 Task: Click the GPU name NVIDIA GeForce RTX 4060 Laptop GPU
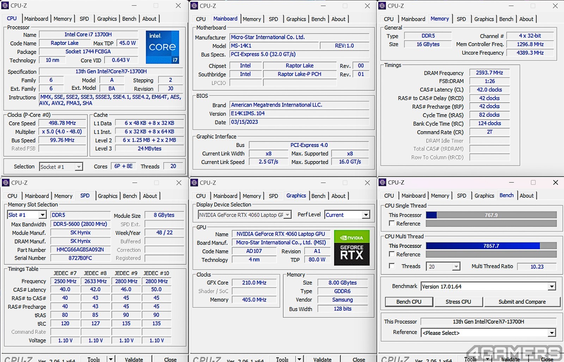tap(281, 234)
